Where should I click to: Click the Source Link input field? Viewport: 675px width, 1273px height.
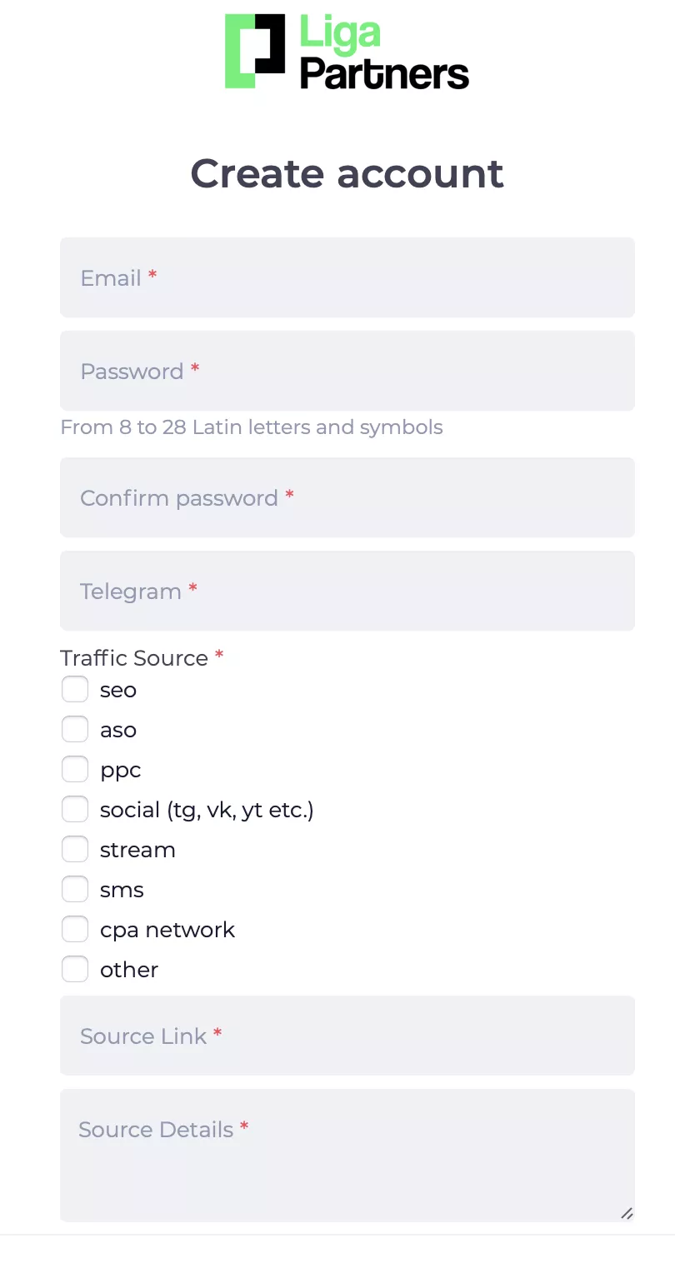pyautogui.click(x=347, y=1036)
